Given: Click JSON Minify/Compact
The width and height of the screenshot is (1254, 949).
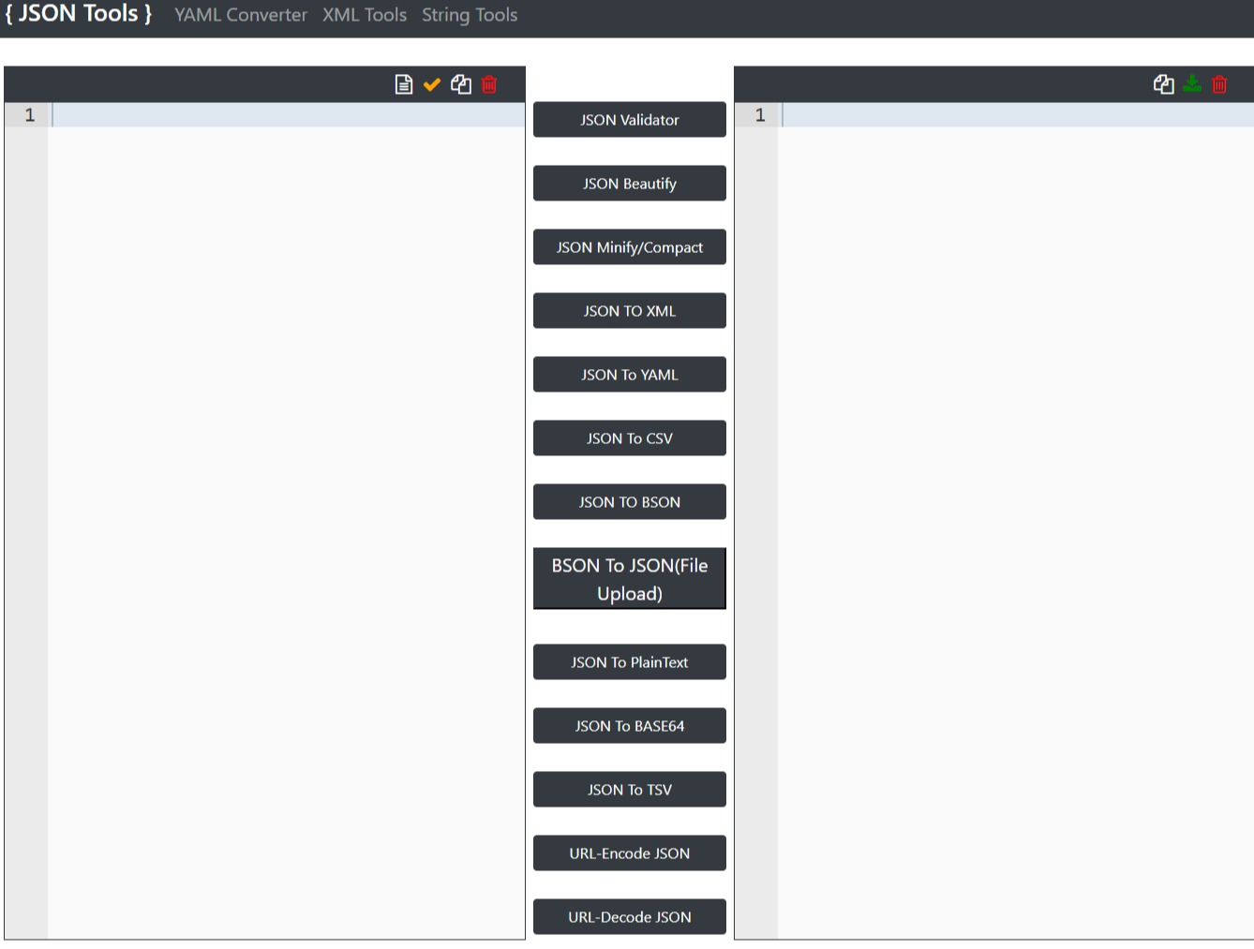Looking at the screenshot, I should point(629,246).
